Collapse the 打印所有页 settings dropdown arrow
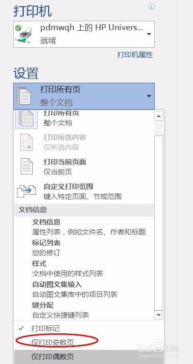Screen dimensions: 193x364 click(x=149, y=96)
